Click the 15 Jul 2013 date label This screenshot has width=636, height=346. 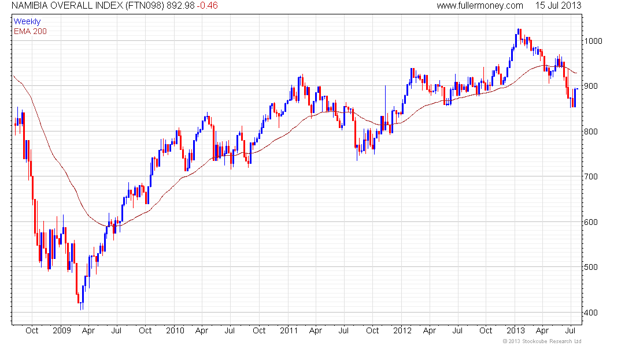click(557, 6)
